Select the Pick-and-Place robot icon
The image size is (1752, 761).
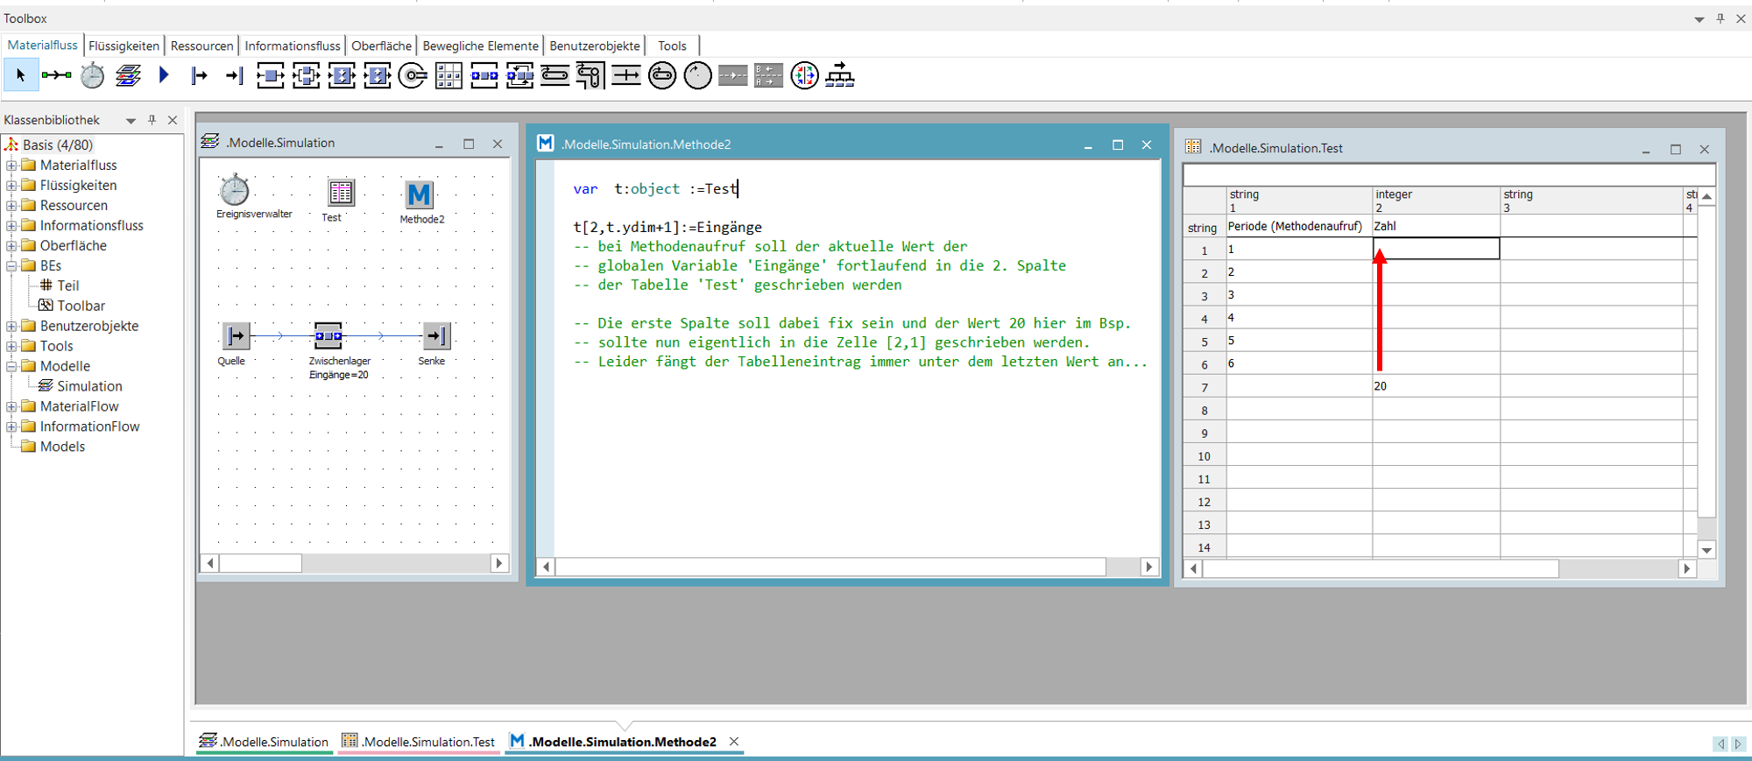point(413,76)
